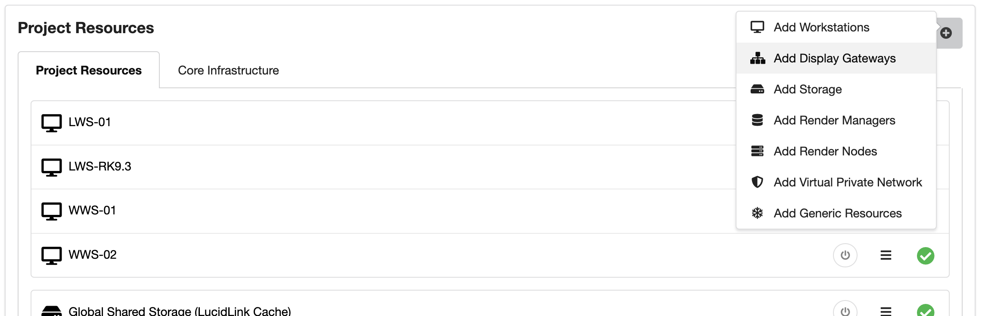Click the Add Generic Resources snowflake icon
This screenshot has width=982, height=316.
tap(757, 213)
